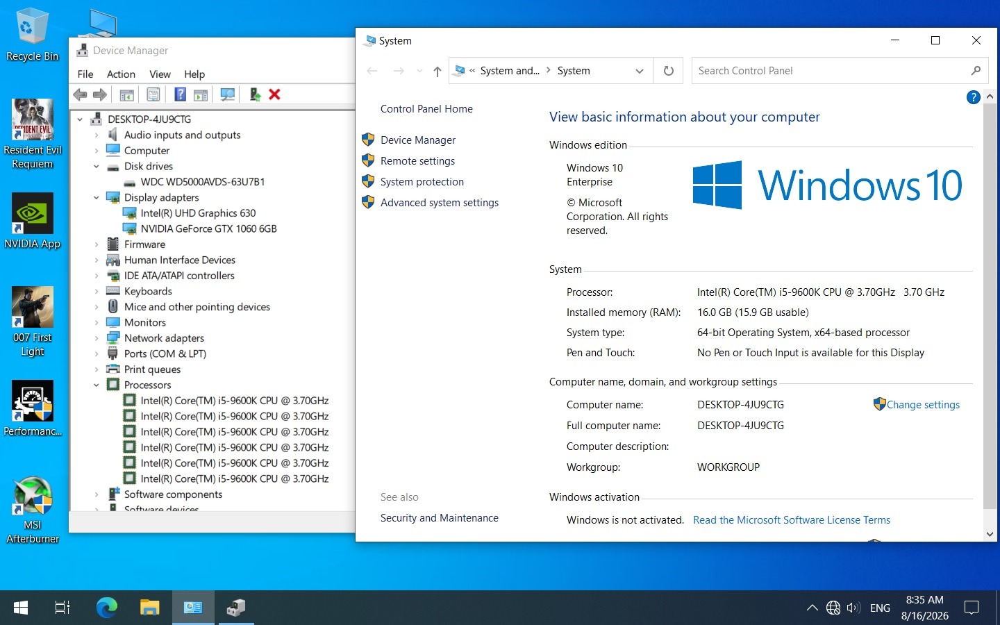Open the Help menu in Device Manager
1000x625 pixels.
pyautogui.click(x=194, y=74)
